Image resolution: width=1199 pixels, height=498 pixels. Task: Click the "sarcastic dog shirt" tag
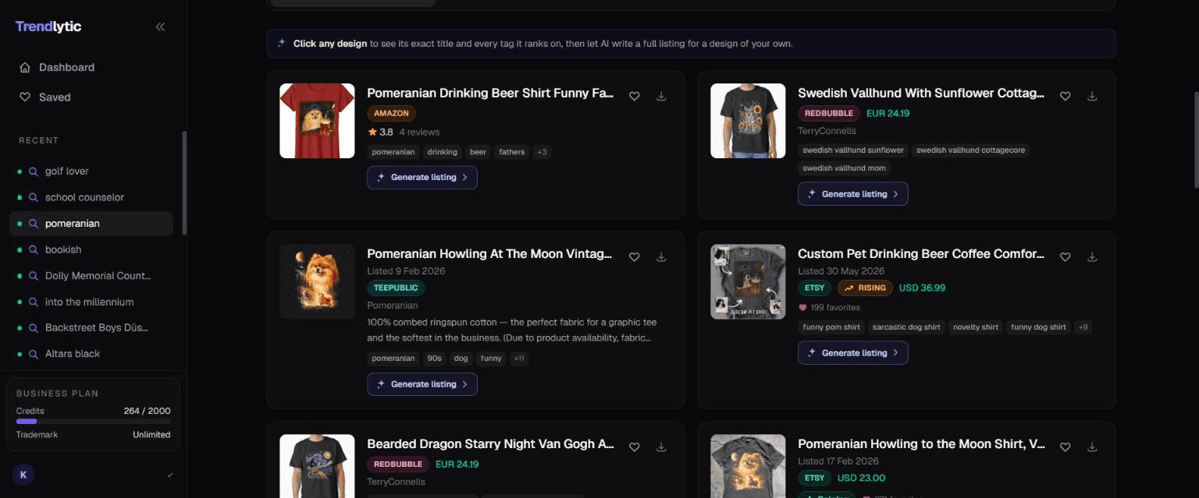point(906,327)
